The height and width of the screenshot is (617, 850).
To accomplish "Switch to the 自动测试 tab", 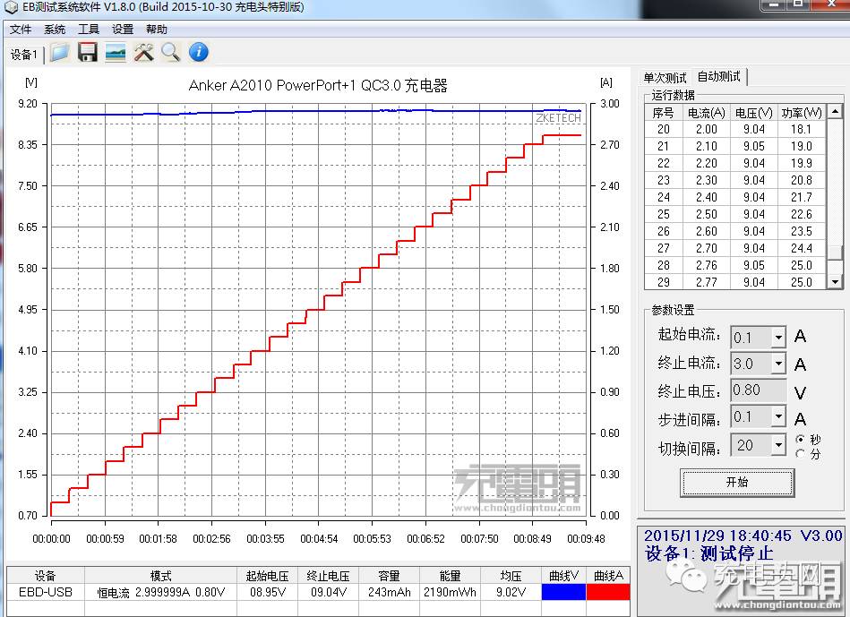I will 719,76.
